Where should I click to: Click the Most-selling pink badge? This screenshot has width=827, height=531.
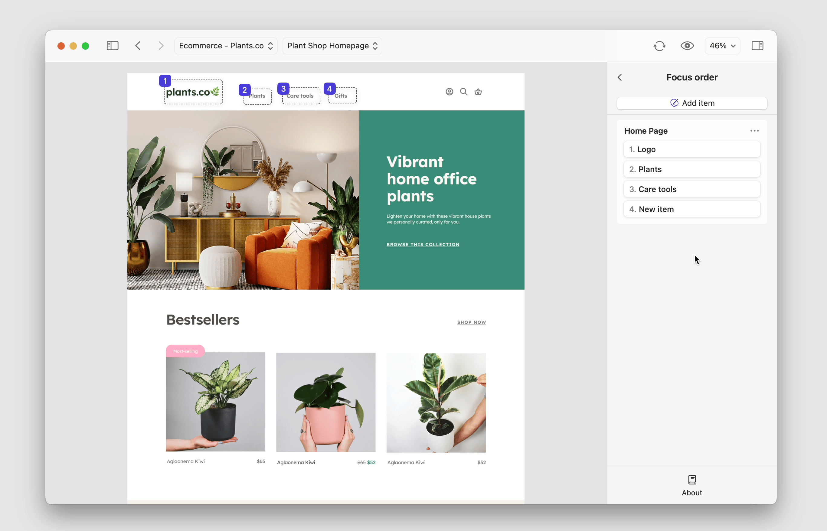pyautogui.click(x=185, y=351)
